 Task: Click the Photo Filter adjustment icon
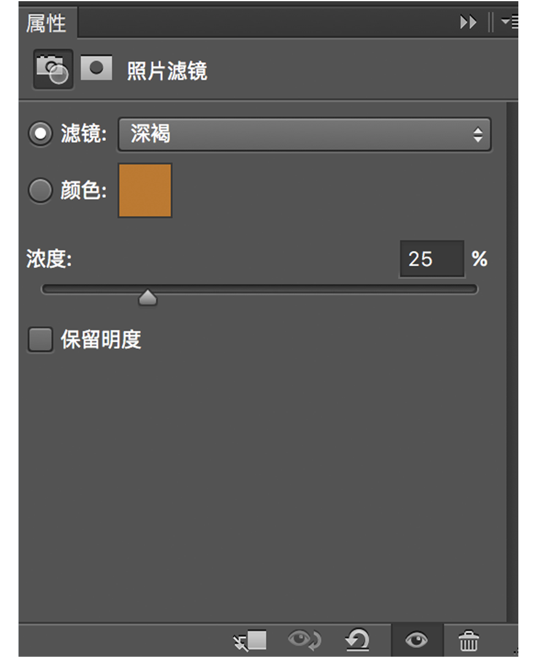[x=52, y=70]
